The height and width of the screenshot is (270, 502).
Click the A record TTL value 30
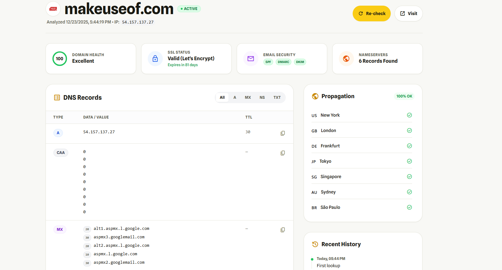pyautogui.click(x=248, y=132)
